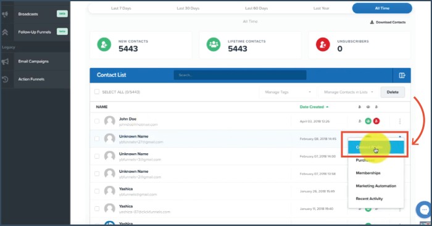Click the Unsubscribers count 0

coord(340,49)
